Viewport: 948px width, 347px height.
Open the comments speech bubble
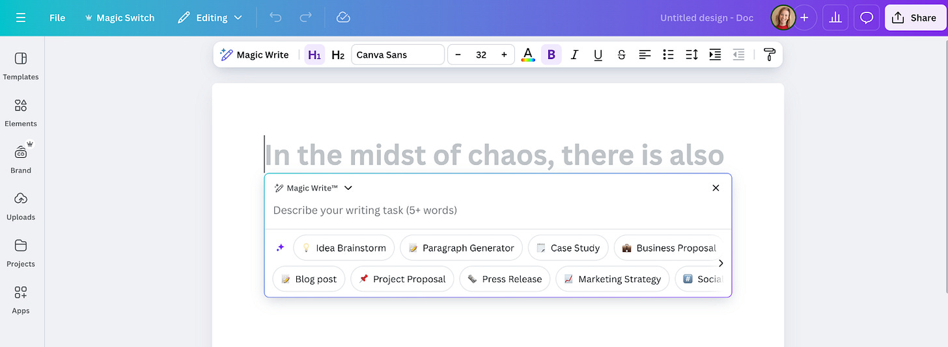tap(867, 18)
